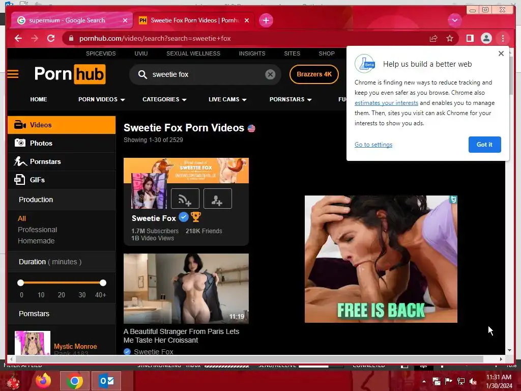Image resolution: width=521 pixels, height=391 pixels.
Task: Select the Videos sidebar tab
Action: (62, 125)
